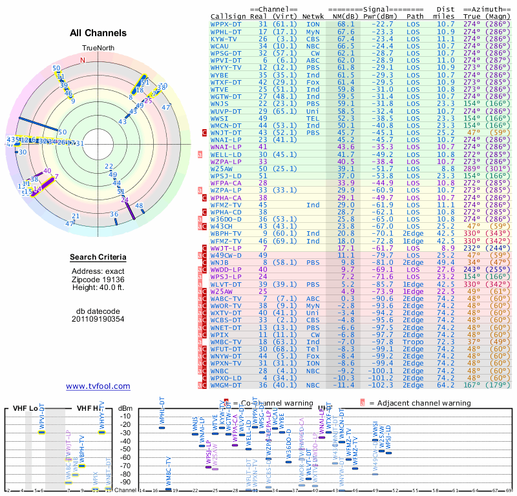Image resolution: width=517 pixels, height=496 pixels.
Task: Click the co-channel icon beside WWJT-LP
Action: point(204,248)
